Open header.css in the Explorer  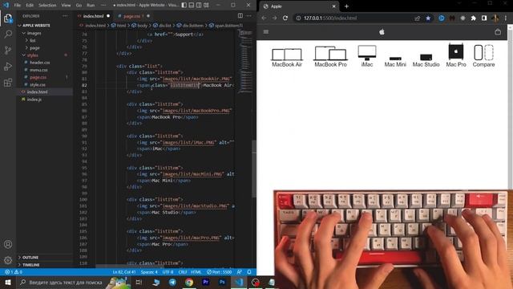click(x=40, y=63)
